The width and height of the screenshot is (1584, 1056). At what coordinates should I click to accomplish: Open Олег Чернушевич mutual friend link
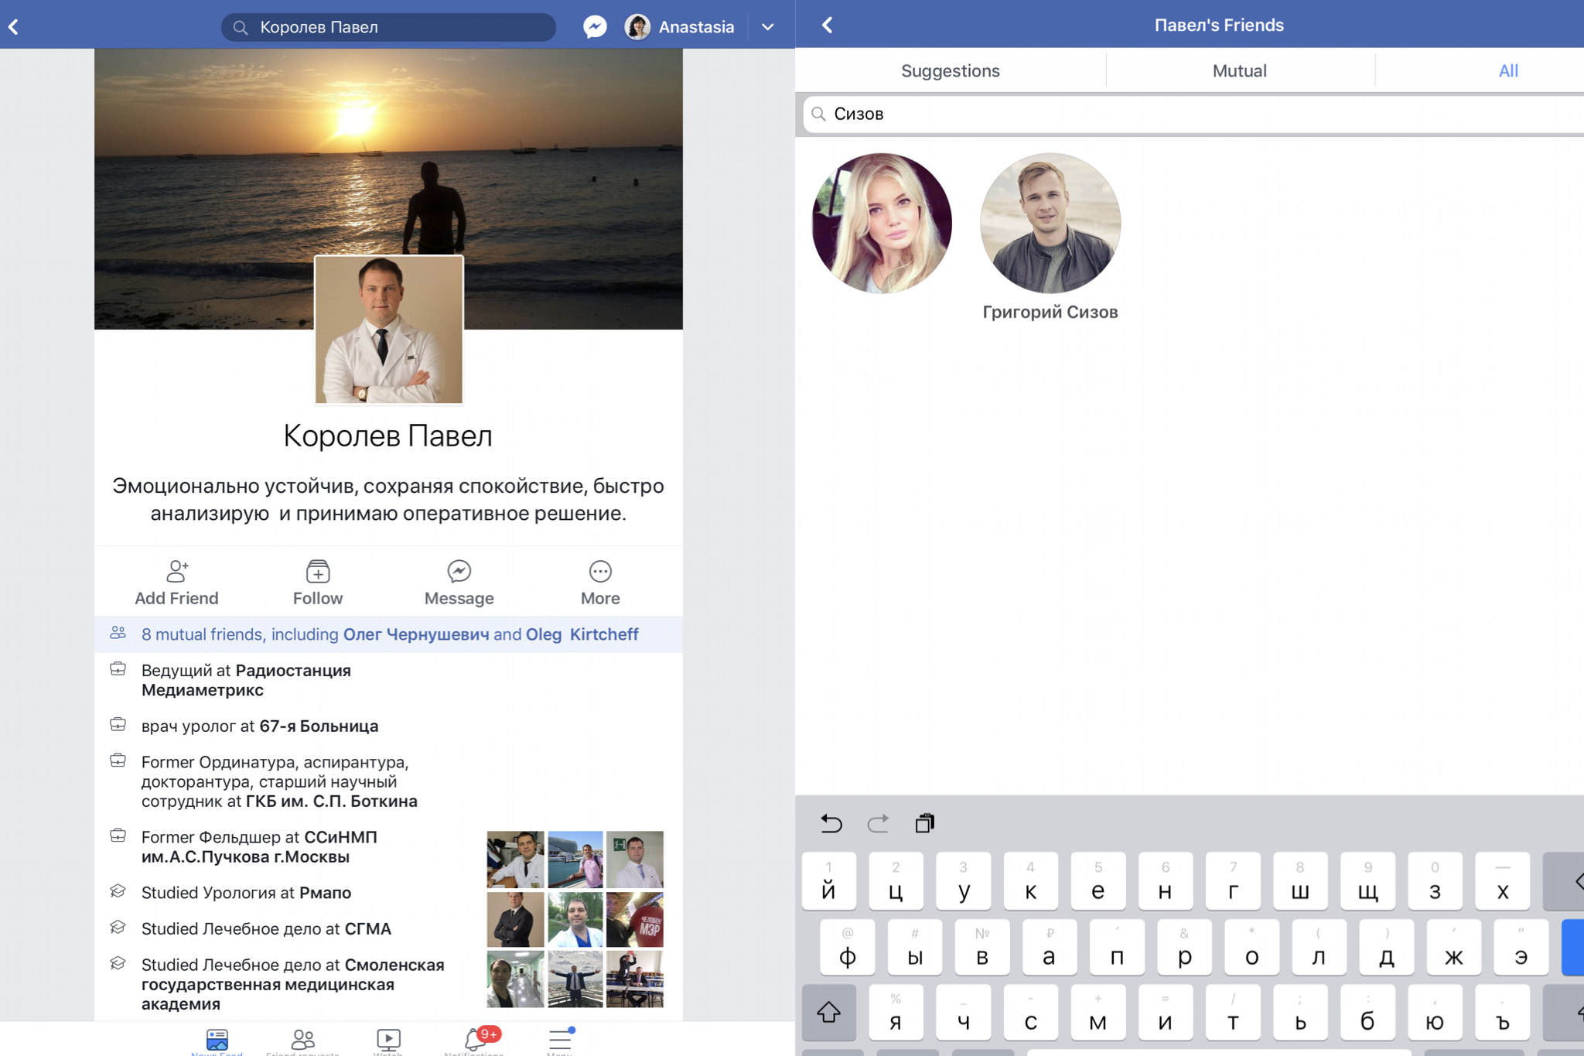coord(416,634)
